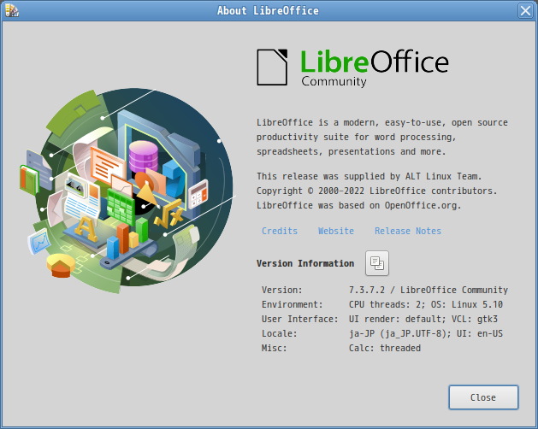Click the golden letter A in the illustration

pos(86,228)
